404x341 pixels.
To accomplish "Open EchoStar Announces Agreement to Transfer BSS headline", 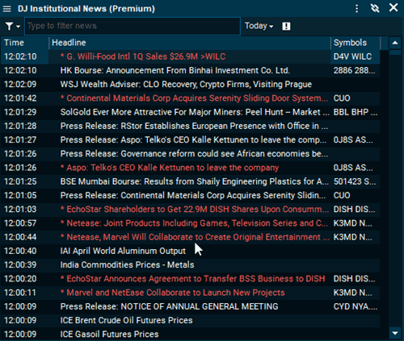I will [x=193, y=279].
